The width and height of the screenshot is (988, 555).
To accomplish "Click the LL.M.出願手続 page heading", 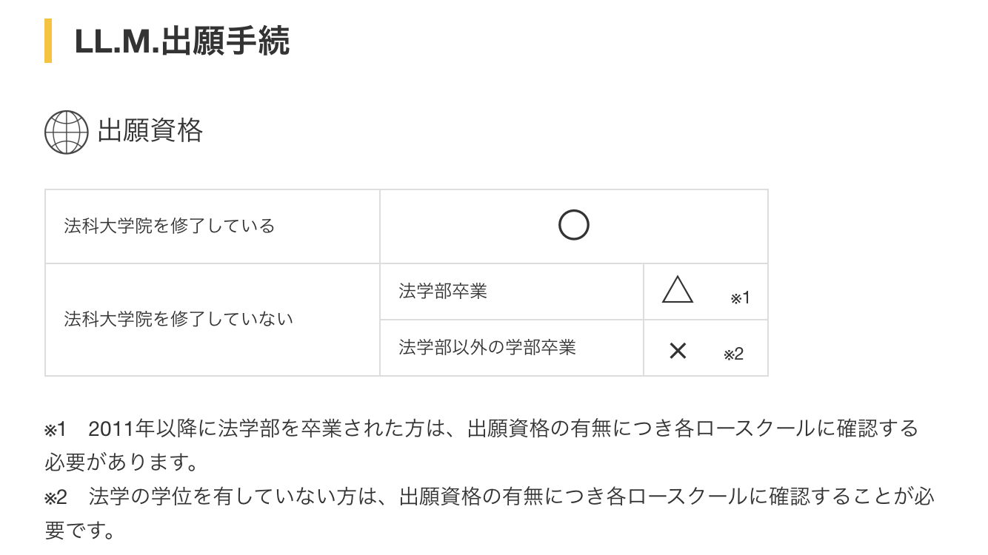I will (181, 41).
